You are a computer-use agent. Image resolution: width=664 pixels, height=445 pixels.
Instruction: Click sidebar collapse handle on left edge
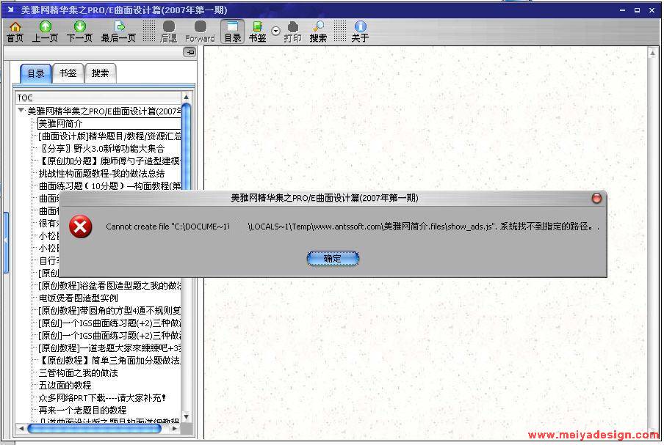click(x=6, y=242)
